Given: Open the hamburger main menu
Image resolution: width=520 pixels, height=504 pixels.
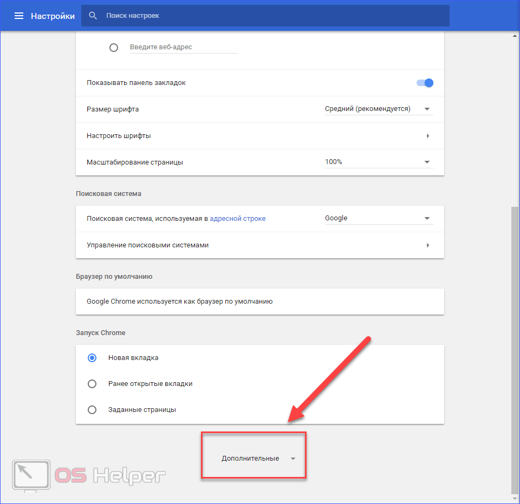Looking at the screenshot, I should point(19,16).
